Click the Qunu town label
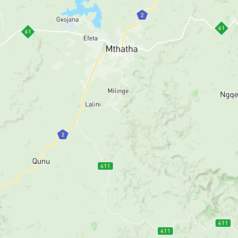 (41, 161)
